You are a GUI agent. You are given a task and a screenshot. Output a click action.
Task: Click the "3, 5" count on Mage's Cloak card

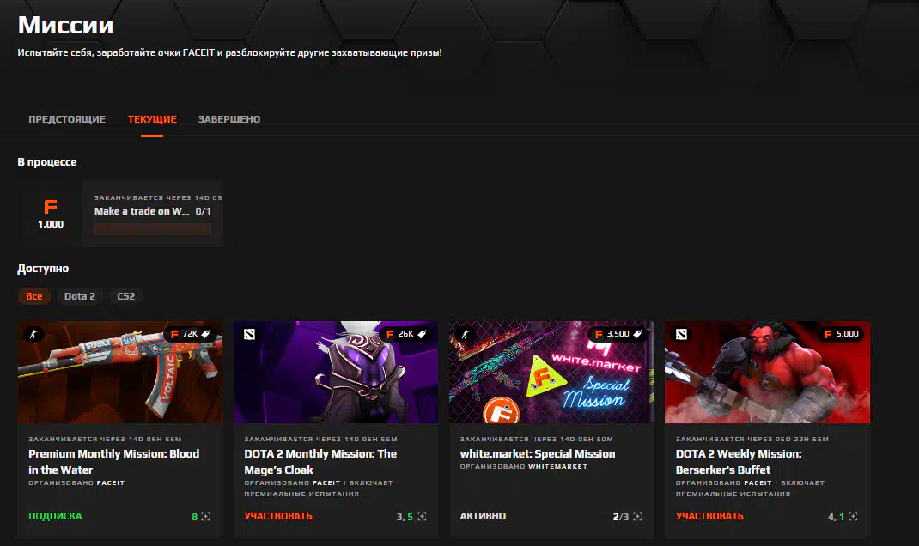tap(405, 517)
